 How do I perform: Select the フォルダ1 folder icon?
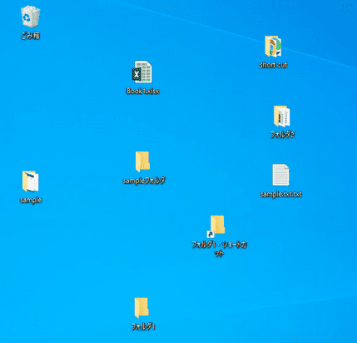pos(142,308)
